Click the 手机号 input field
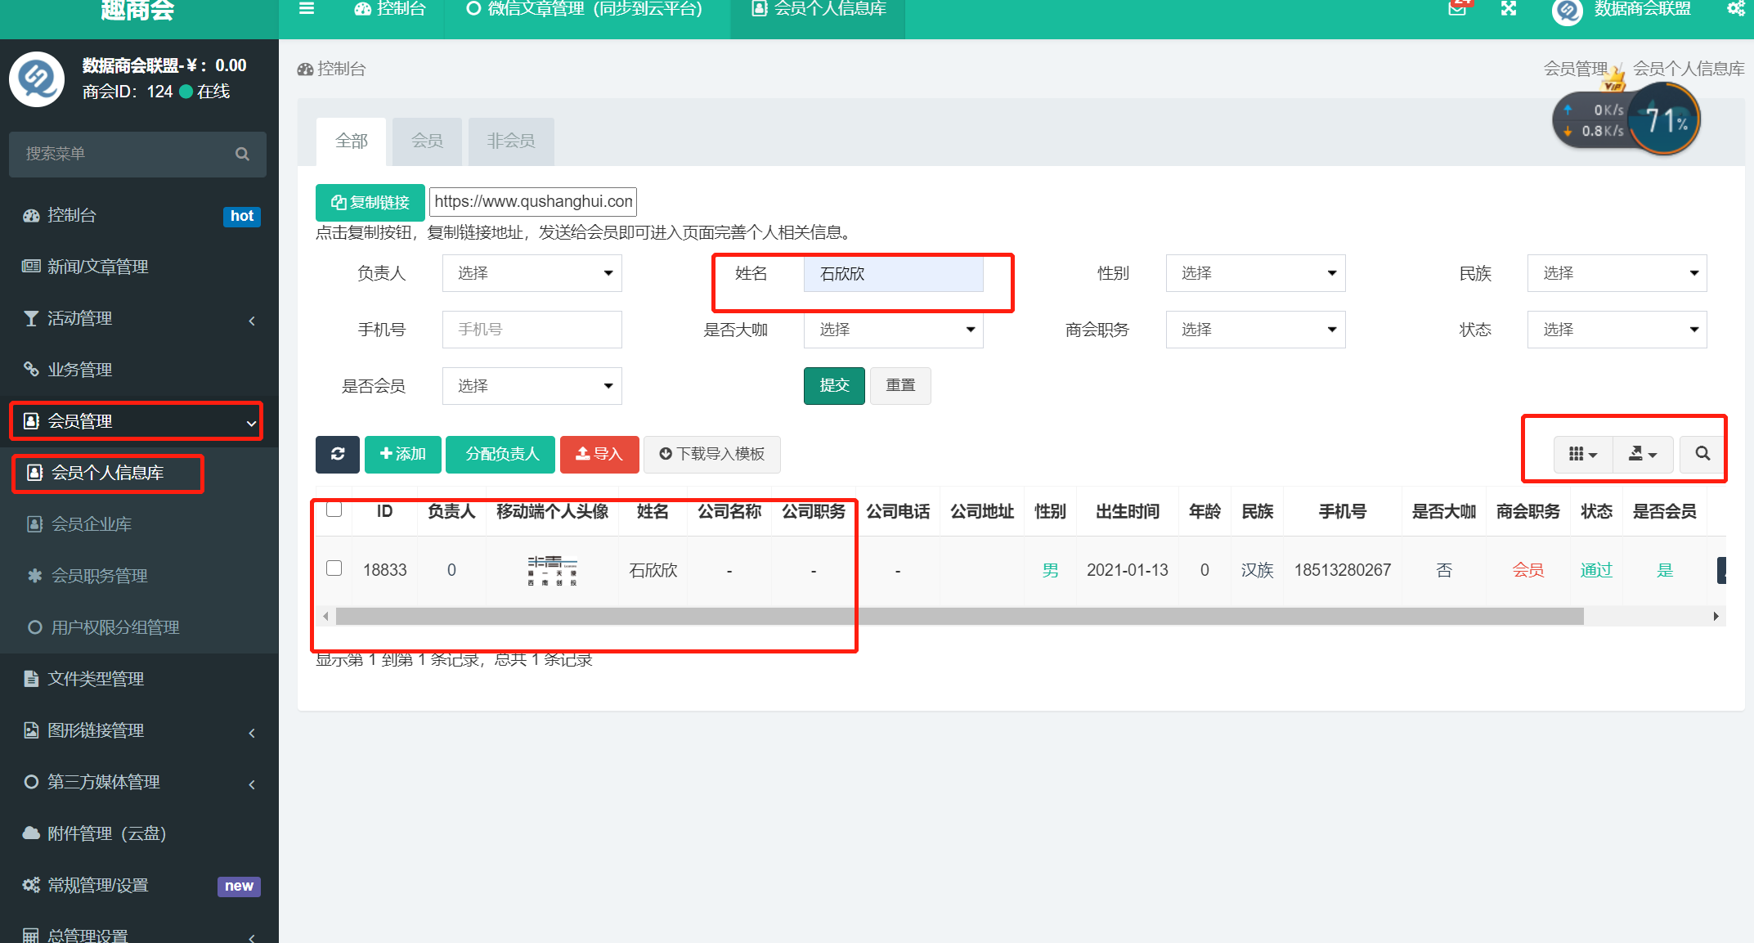Image resolution: width=1754 pixels, height=943 pixels. [x=532, y=330]
